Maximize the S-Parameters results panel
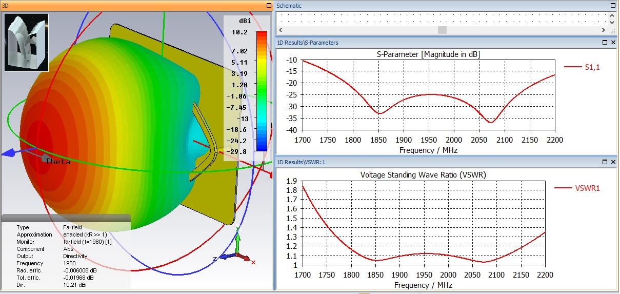 pos(605,43)
